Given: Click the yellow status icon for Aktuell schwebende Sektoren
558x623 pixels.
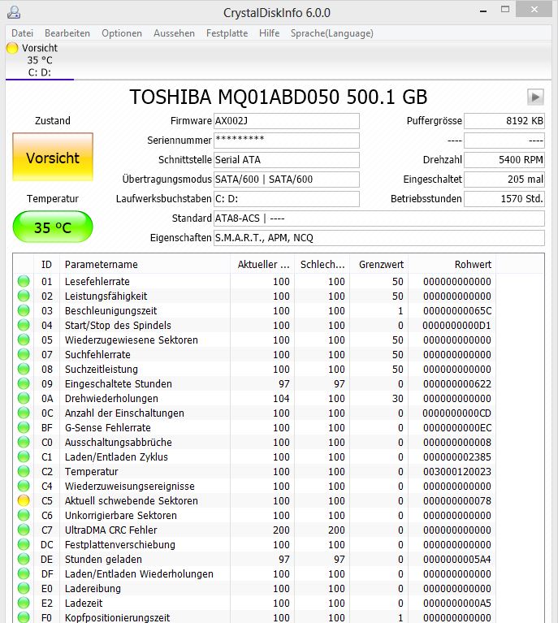Looking at the screenshot, I should pos(24,500).
